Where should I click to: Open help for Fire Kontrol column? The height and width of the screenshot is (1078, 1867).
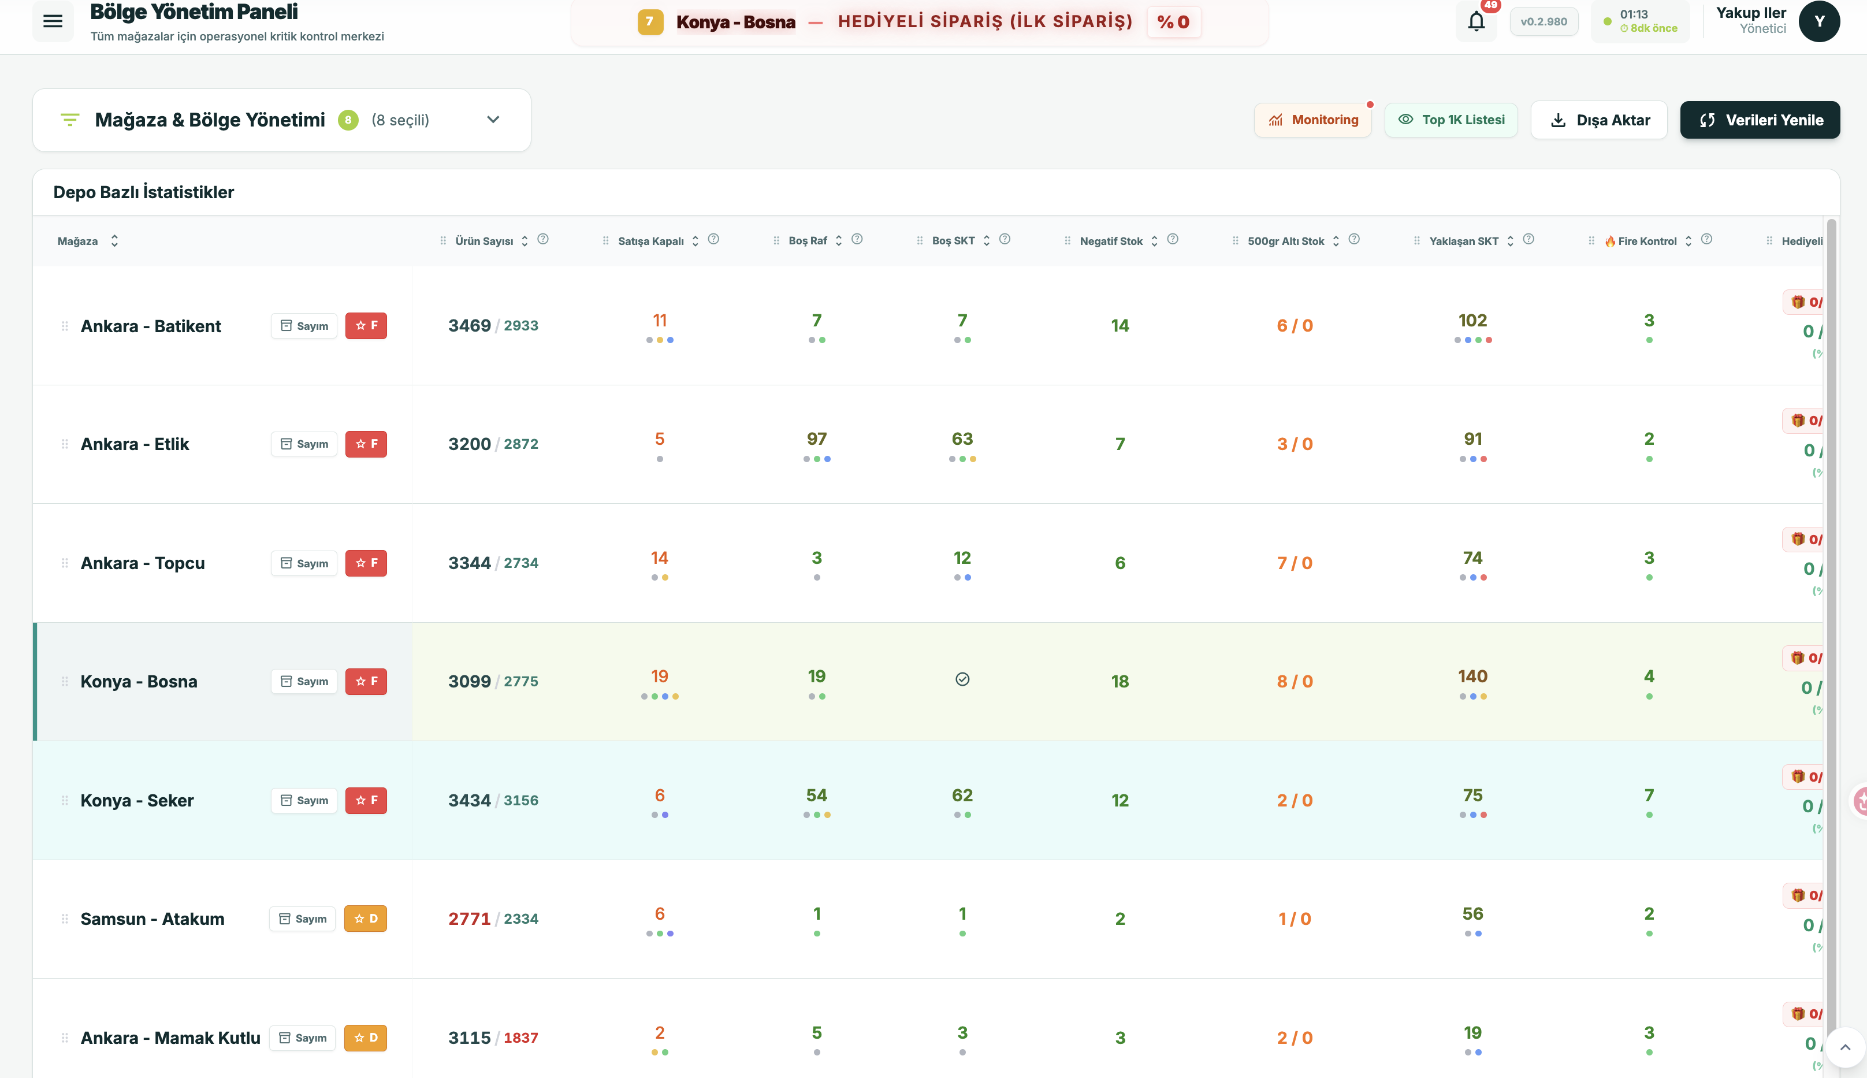(1706, 239)
